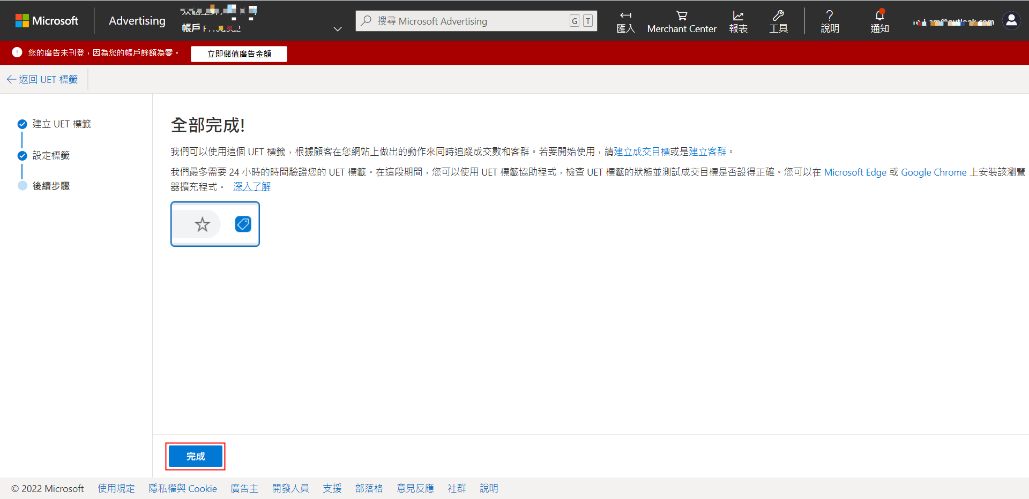Click the G shortcut key icon

point(575,21)
